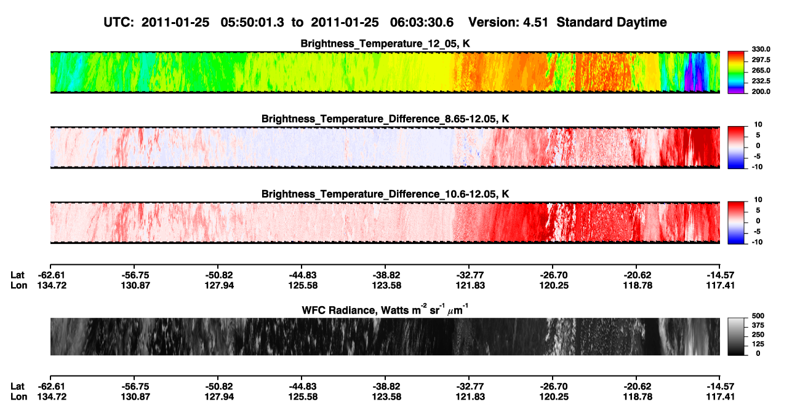Click the WFC Radiance grayscale image strip
Screen dimensions: 800x410
(x=385, y=337)
